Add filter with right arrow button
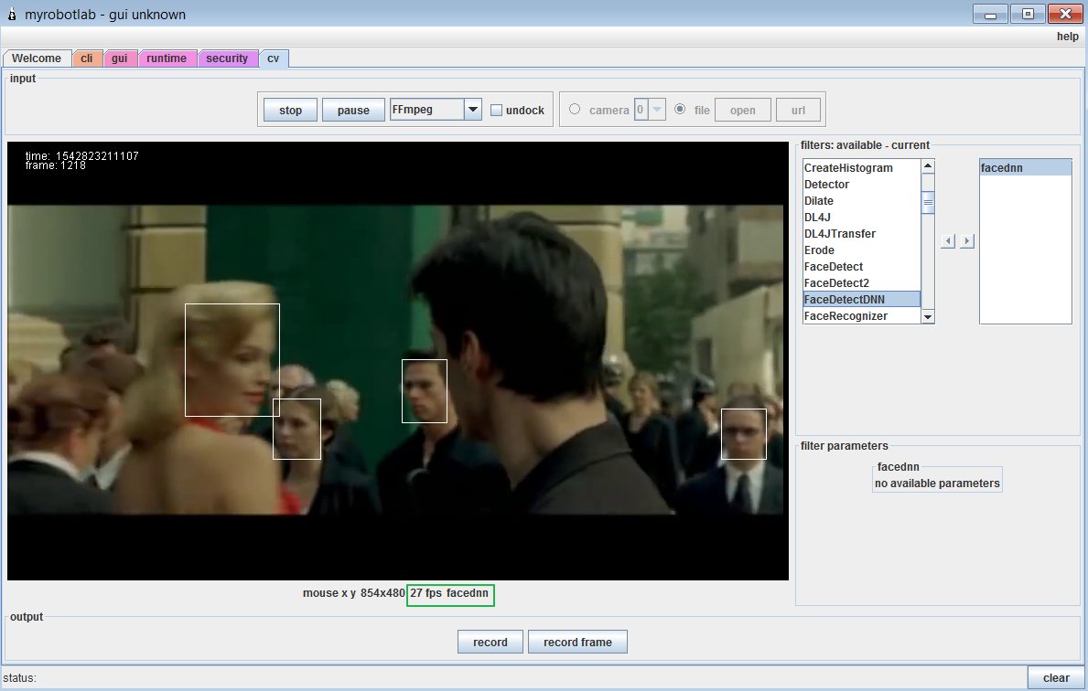This screenshot has height=691, width=1088. click(966, 241)
